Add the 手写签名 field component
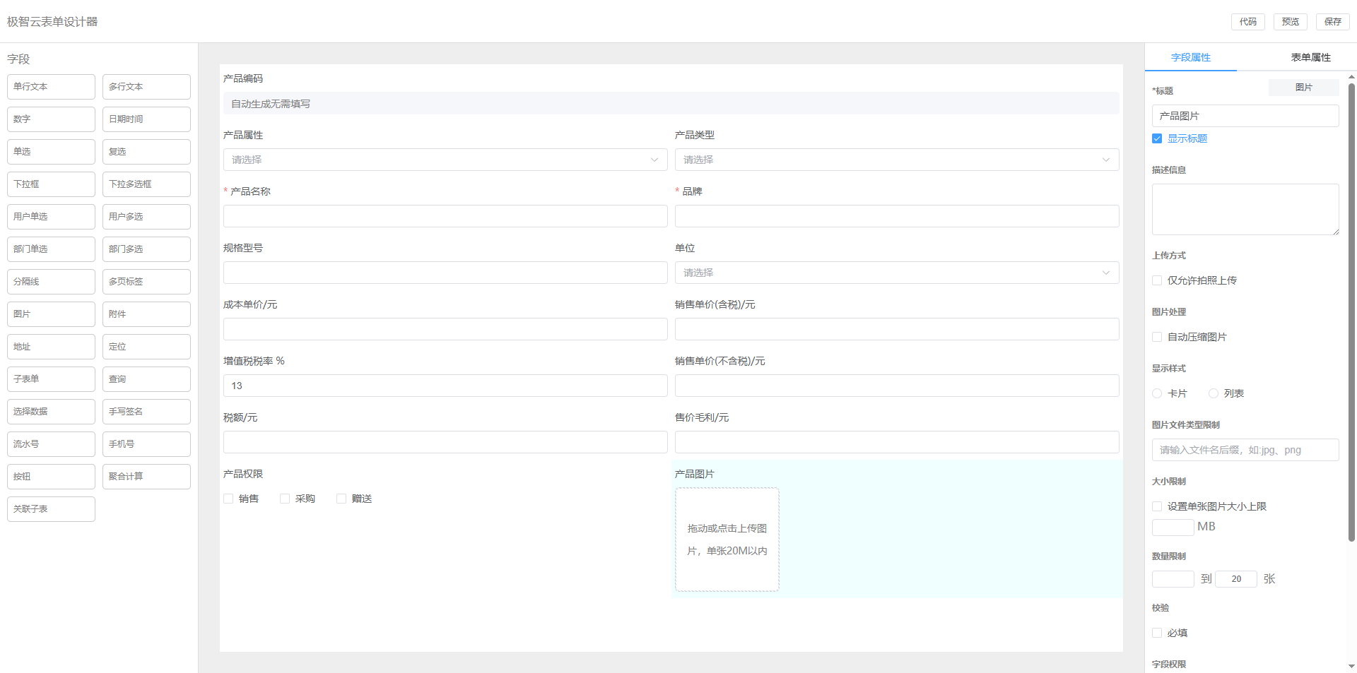 (x=146, y=412)
